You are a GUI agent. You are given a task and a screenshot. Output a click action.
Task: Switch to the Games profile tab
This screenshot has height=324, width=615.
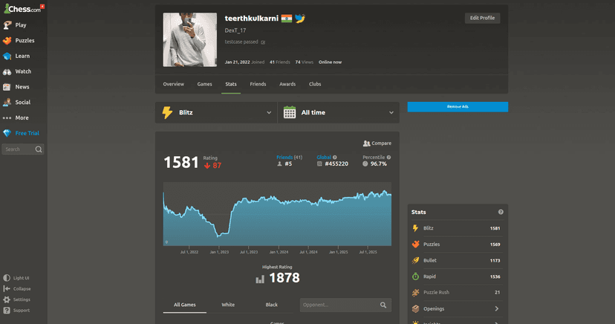(x=204, y=84)
